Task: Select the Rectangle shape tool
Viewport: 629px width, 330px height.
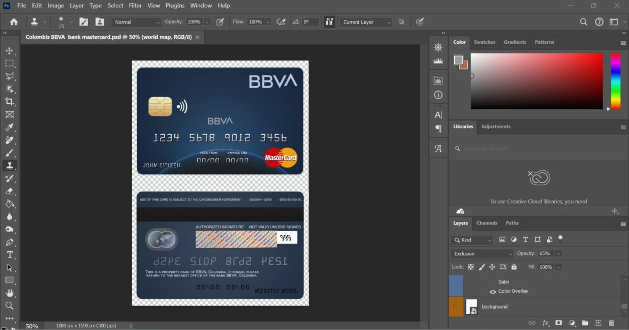Action: [x=9, y=280]
